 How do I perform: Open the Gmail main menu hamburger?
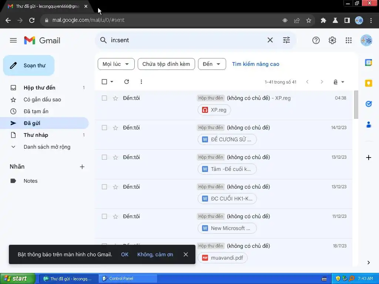(x=13, y=40)
